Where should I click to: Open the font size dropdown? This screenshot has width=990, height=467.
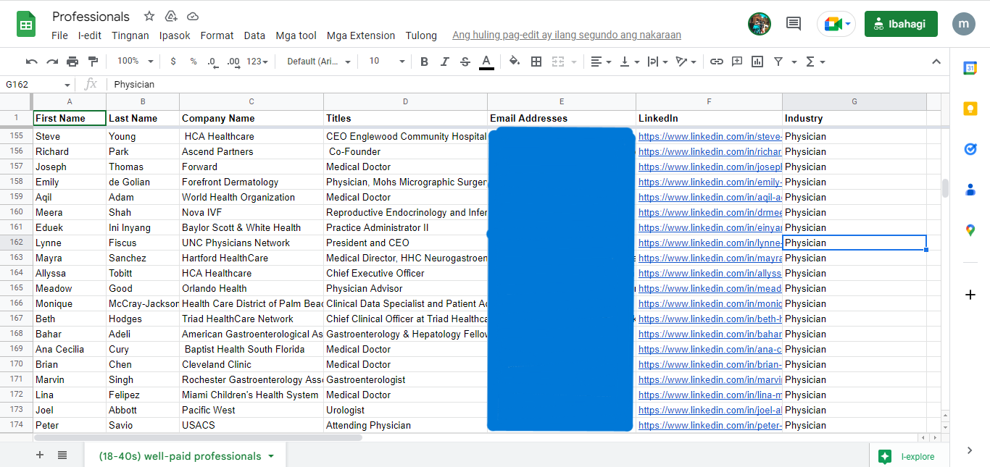(387, 62)
